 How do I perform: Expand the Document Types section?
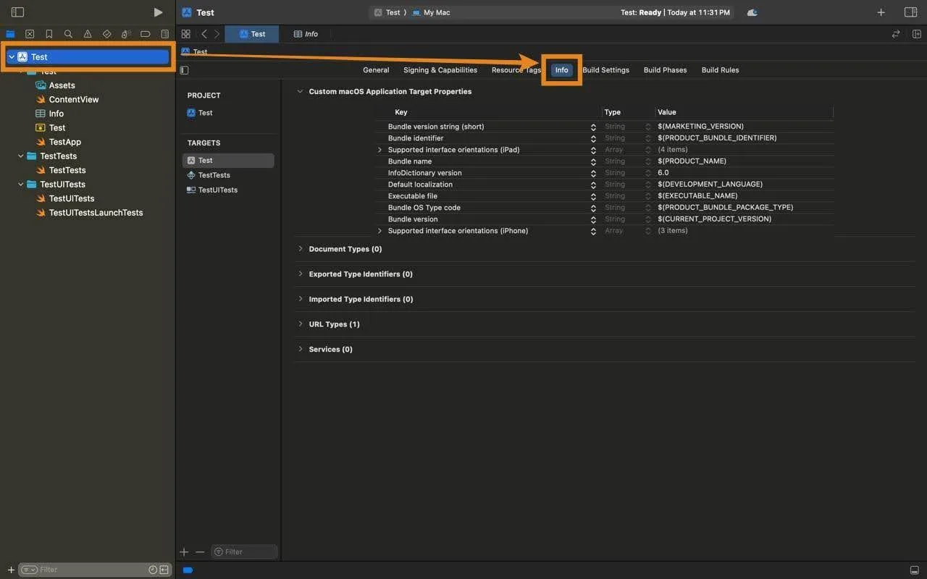pos(300,249)
